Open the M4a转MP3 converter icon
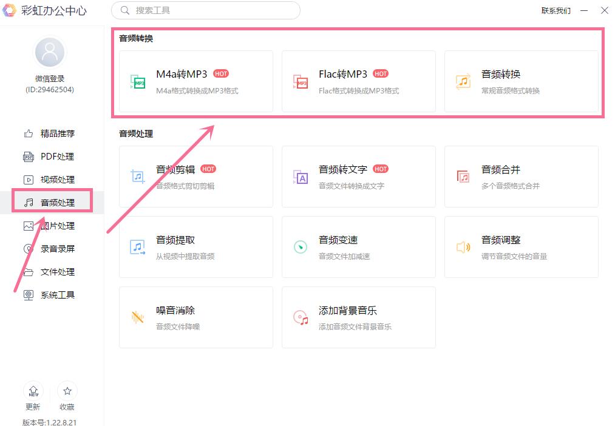This screenshot has height=426, width=615. click(138, 81)
